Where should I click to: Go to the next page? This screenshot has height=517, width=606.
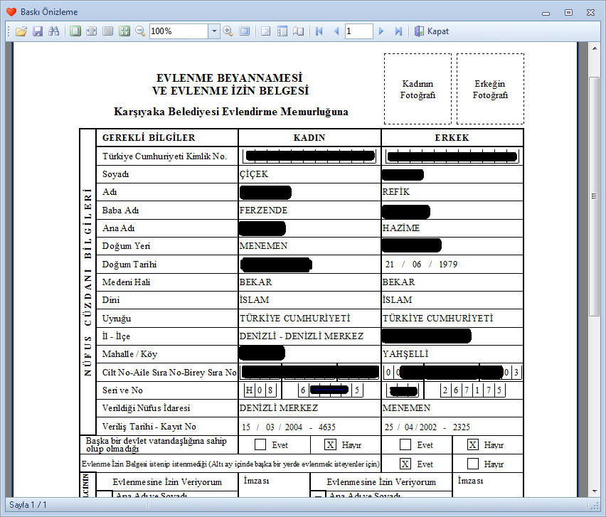381,31
